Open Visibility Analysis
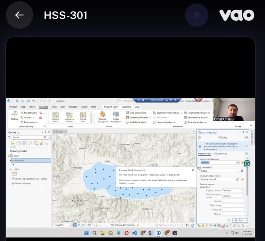The width and height of the screenshot is (265, 241). pyautogui.click(x=136, y=122)
